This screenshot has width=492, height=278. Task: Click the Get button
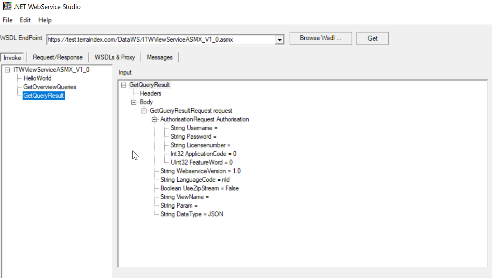372,38
